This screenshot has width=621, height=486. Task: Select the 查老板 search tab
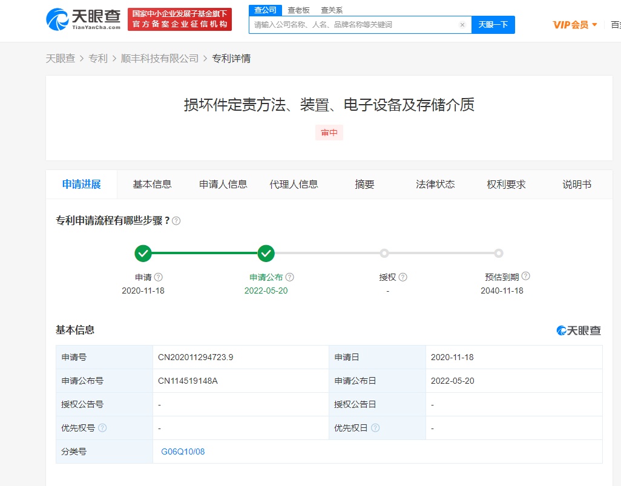click(x=298, y=10)
